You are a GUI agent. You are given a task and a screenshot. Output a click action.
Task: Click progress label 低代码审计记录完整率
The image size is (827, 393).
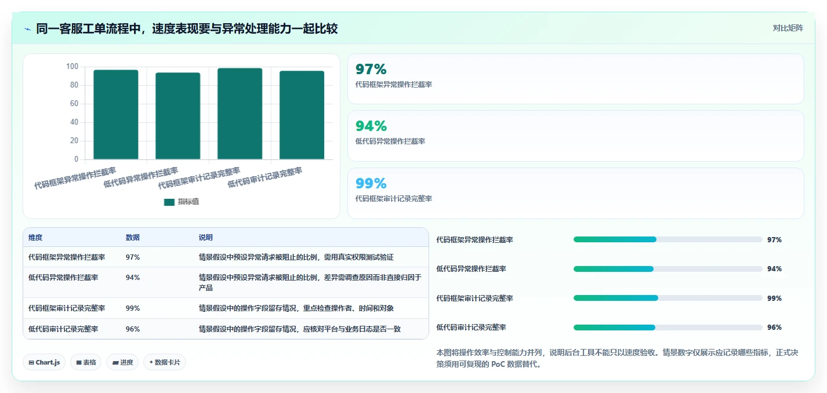[471, 327]
